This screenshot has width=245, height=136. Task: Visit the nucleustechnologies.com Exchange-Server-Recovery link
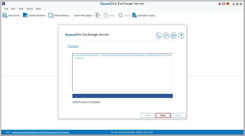coord(40,132)
